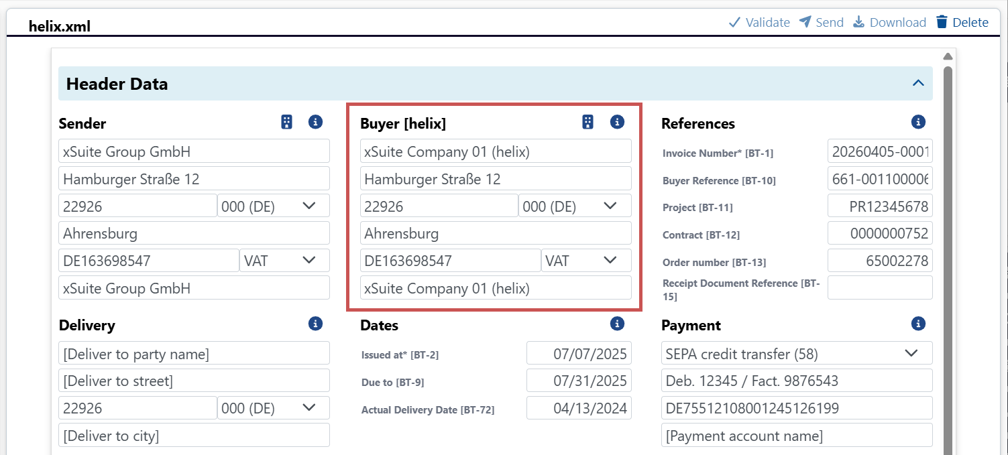
Task: Edit Sender postal code 22926
Action: click(137, 206)
